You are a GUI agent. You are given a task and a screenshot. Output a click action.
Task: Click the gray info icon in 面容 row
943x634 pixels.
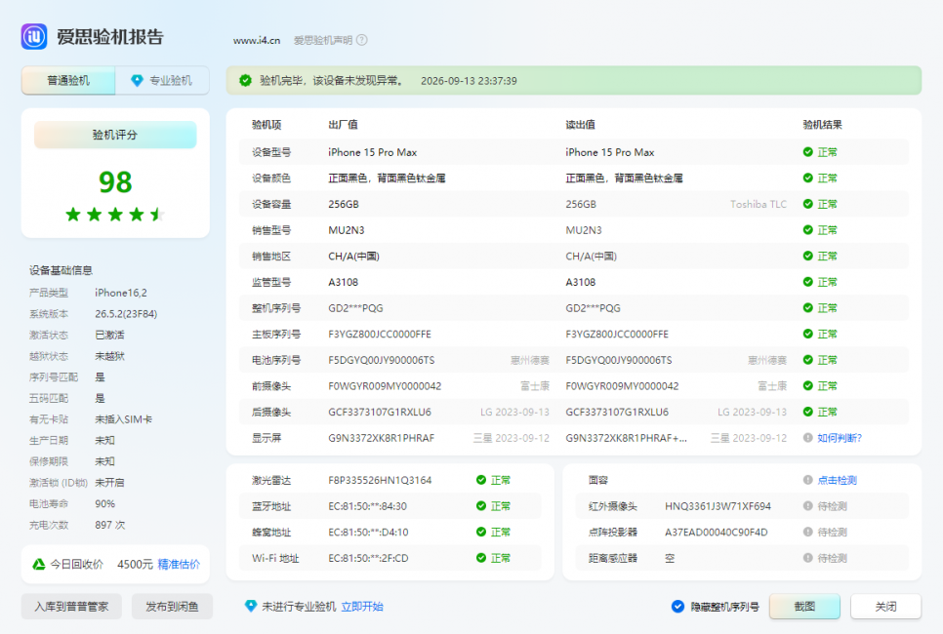coord(807,480)
